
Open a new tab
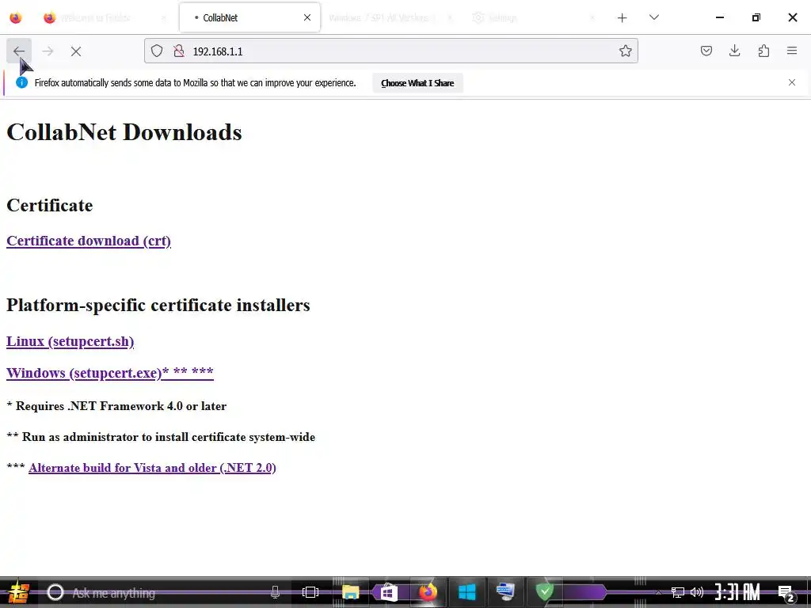click(x=623, y=18)
